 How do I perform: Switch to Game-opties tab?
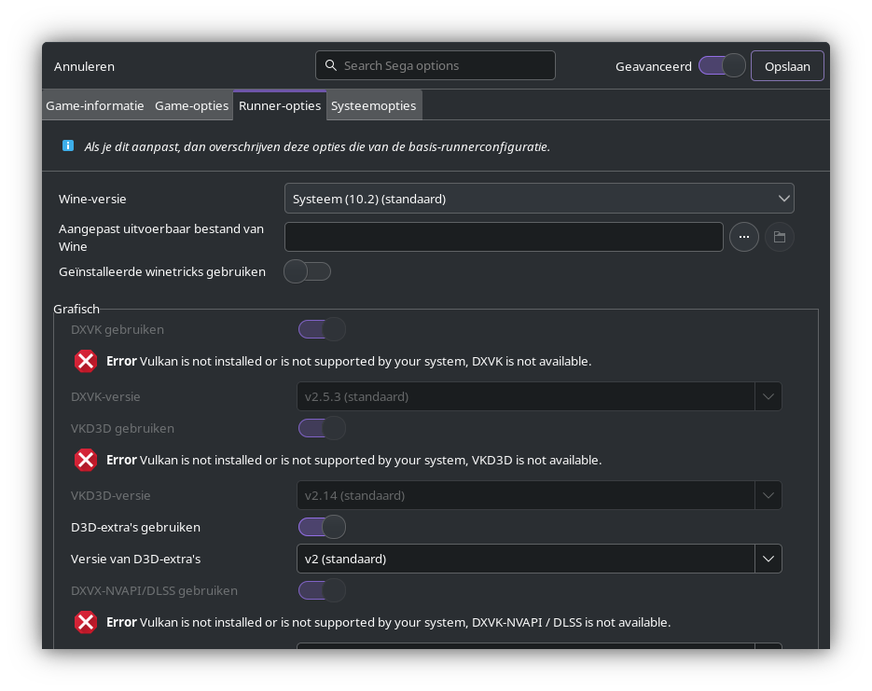(192, 105)
